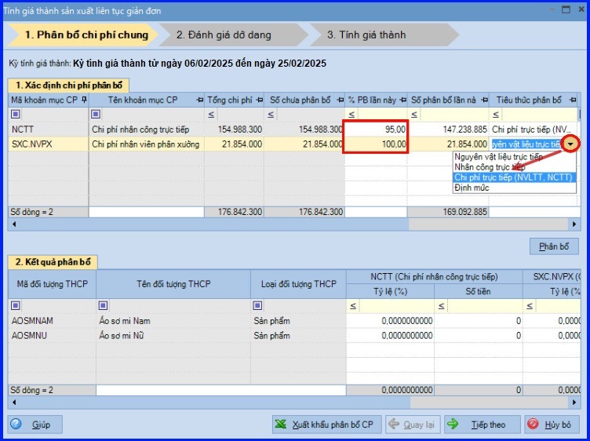590x441 pixels.
Task: Go to step 2. Đánh giá dở dang
Action: (224, 35)
